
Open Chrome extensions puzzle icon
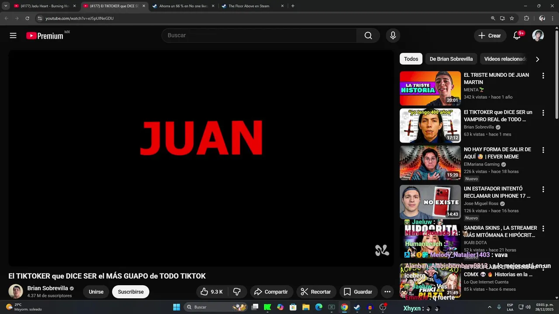pos(526,18)
